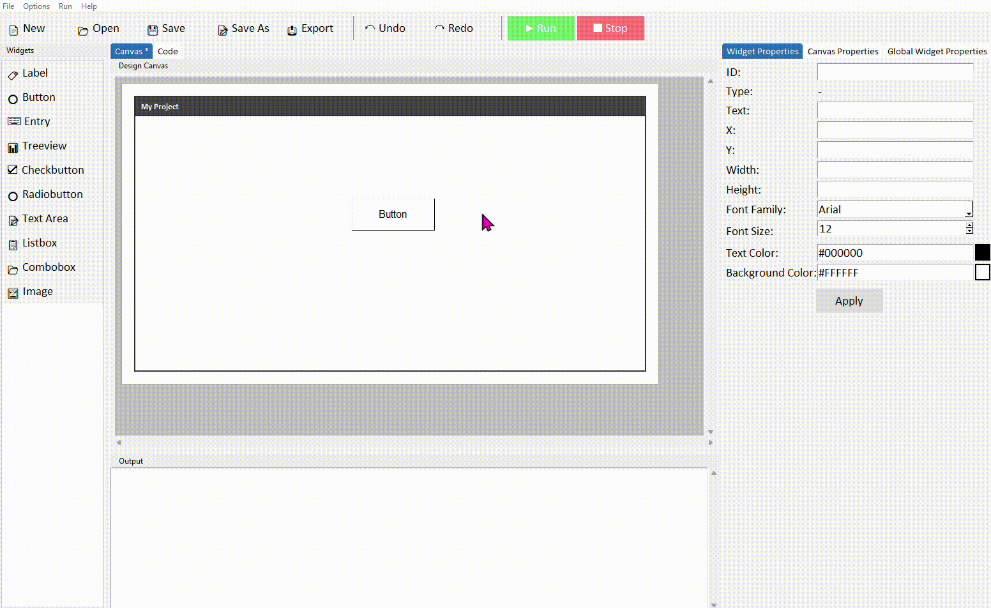Select the Radiobutton widget tool
991x608 pixels.
coord(52,194)
